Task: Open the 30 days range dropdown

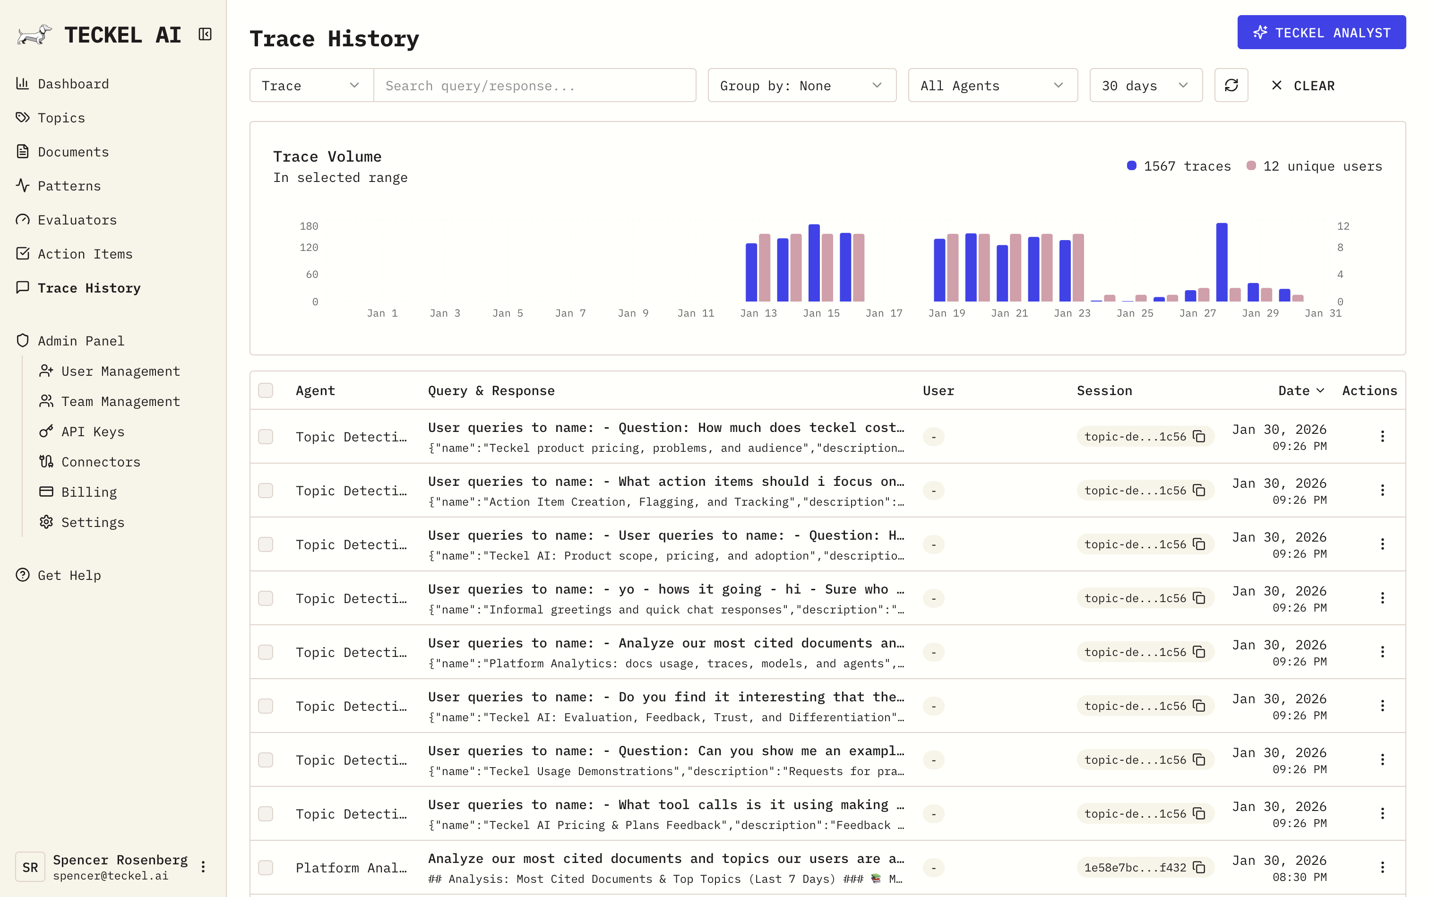Action: (1145, 86)
